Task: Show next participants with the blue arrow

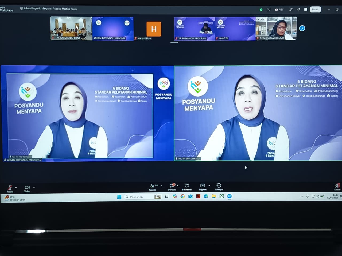Action: pos(302,28)
